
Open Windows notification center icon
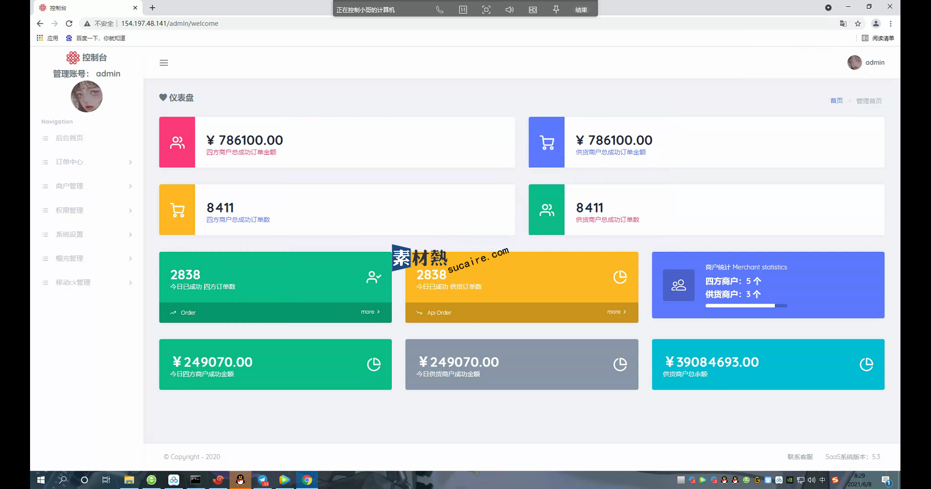(x=886, y=480)
